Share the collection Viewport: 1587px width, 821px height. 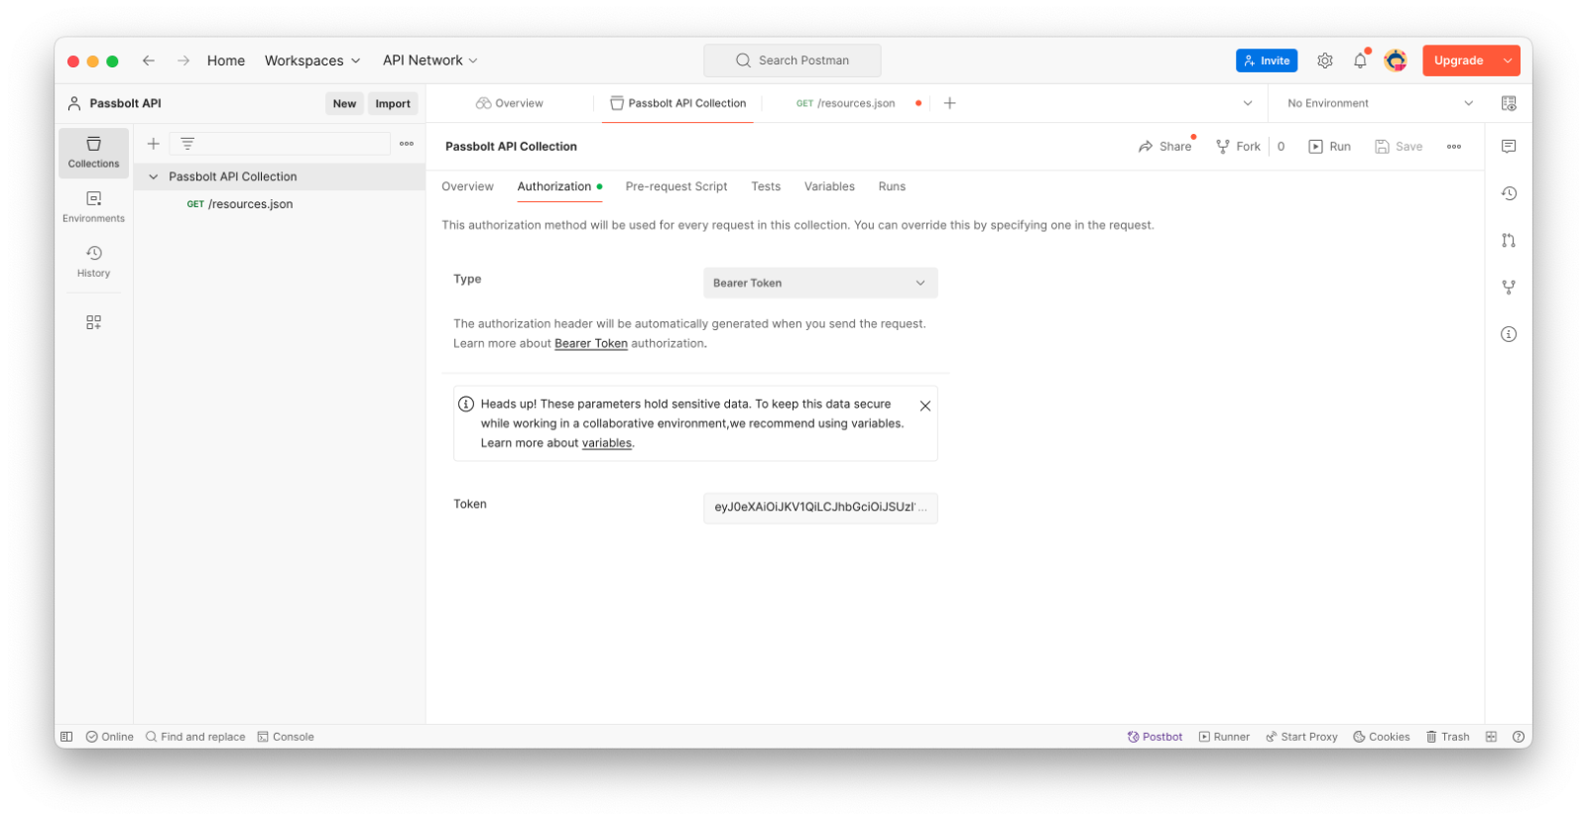click(x=1165, y=147)
